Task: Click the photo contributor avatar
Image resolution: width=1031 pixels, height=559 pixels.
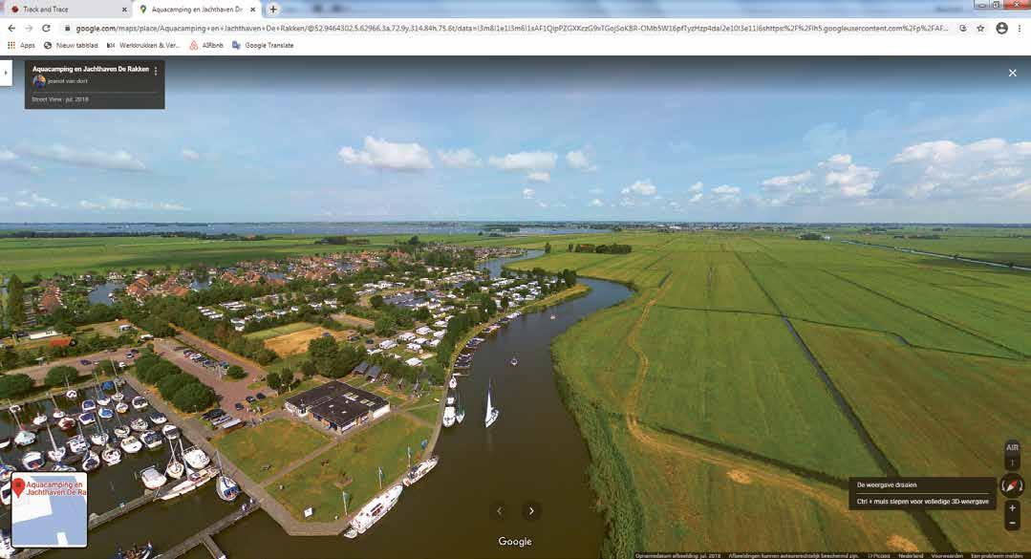Action: pos(39,81)
